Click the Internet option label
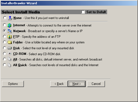Screen dimensions: 138x102 tap(19, 25)
